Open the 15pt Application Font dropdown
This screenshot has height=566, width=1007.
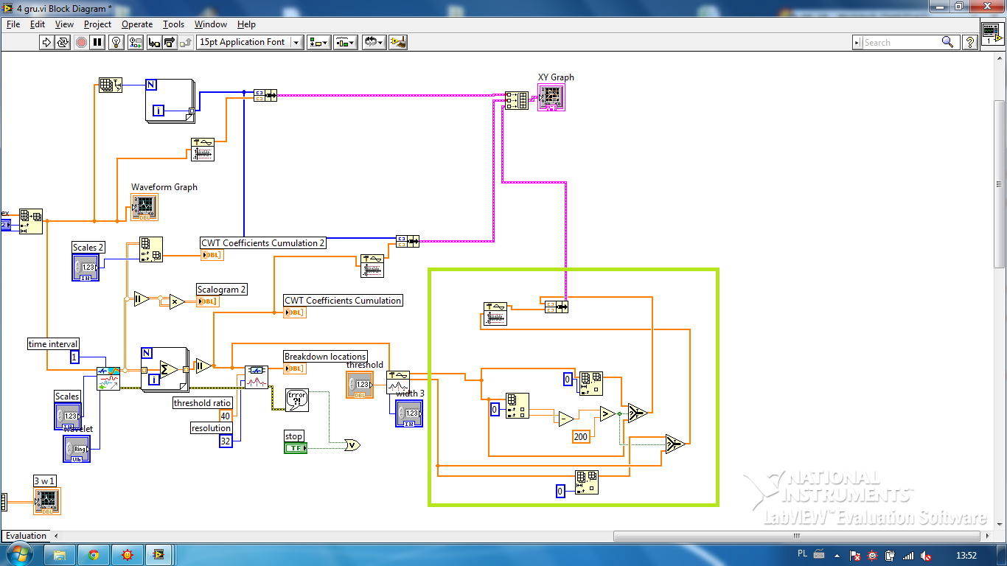tap(250, 42)
